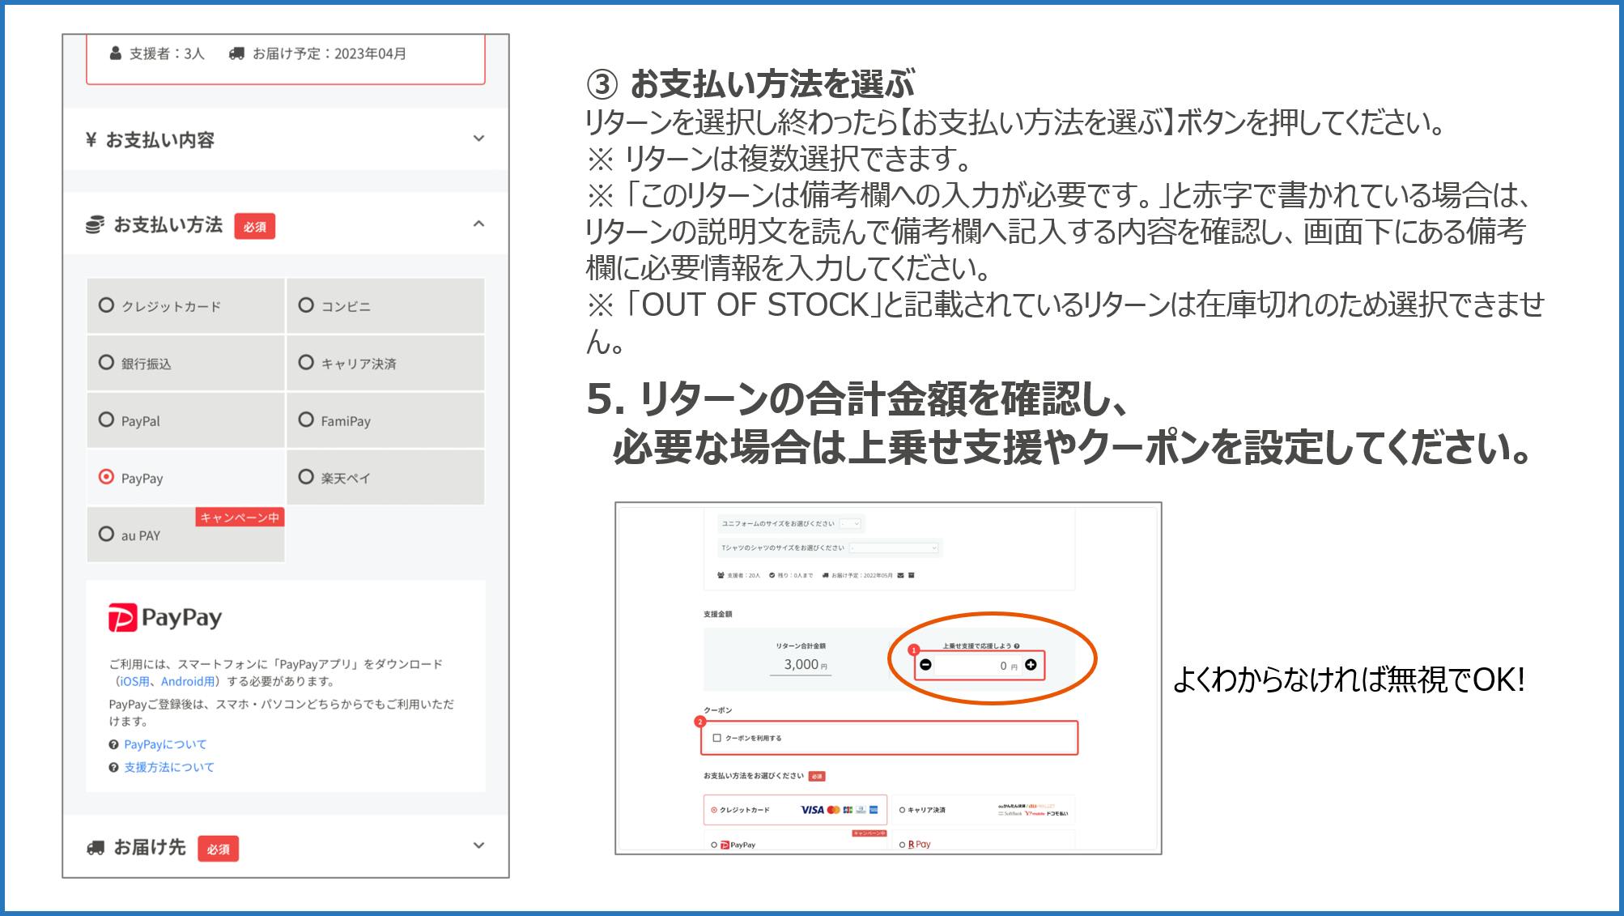Click the truck icon beside お届け先
The height and width of the screenshot is (916, 1624).
tap(96, 848)
